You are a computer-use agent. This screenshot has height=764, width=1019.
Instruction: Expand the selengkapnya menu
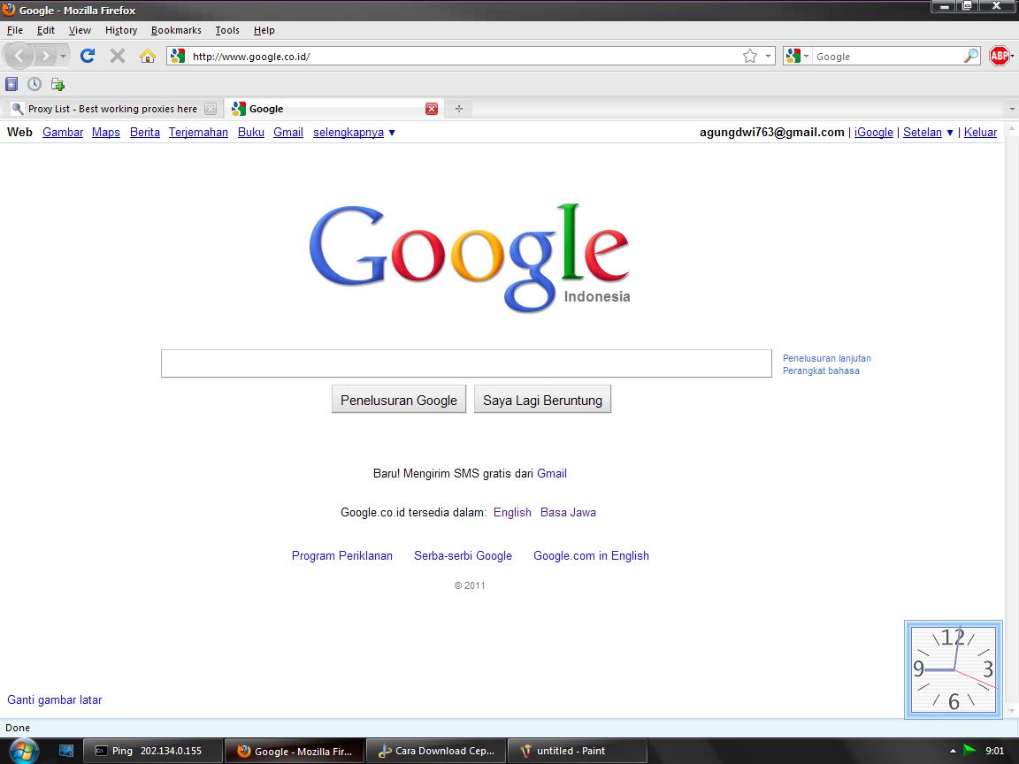coord(354,133)
